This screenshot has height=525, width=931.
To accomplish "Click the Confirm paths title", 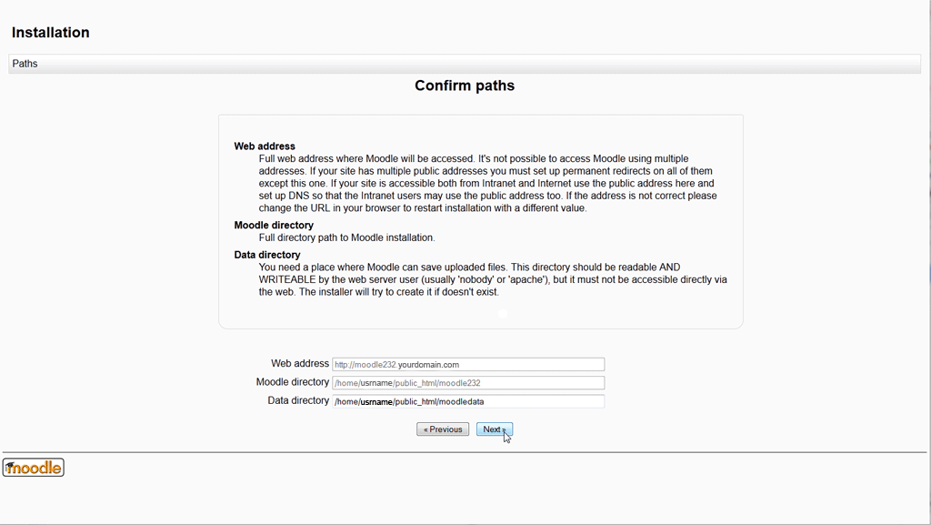I will 465,86.
